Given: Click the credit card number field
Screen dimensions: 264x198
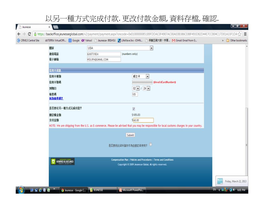Looking at the screenshot, I should tap(142, 82).
